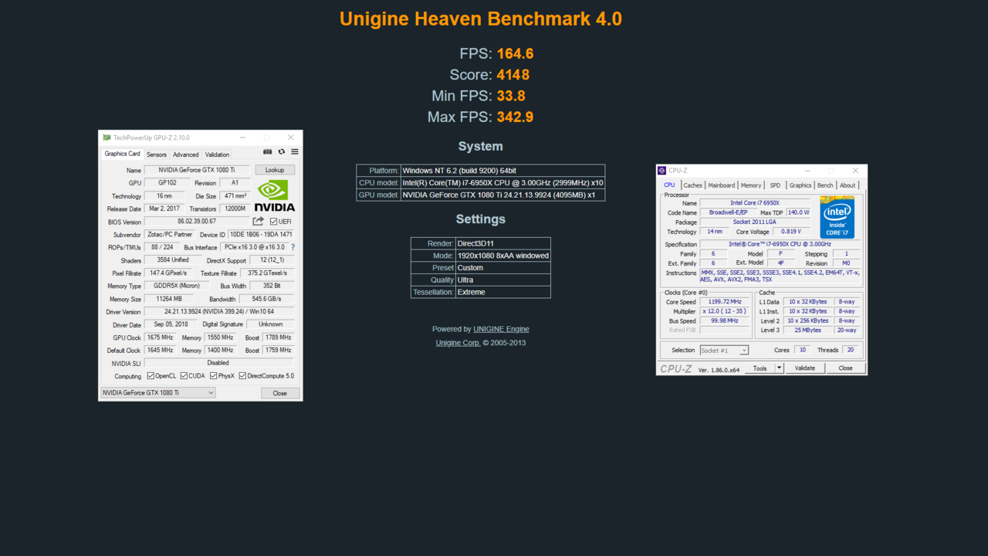
Task: Click the GPU name field in GPU-Z
Action: click(x=198, y=170)
